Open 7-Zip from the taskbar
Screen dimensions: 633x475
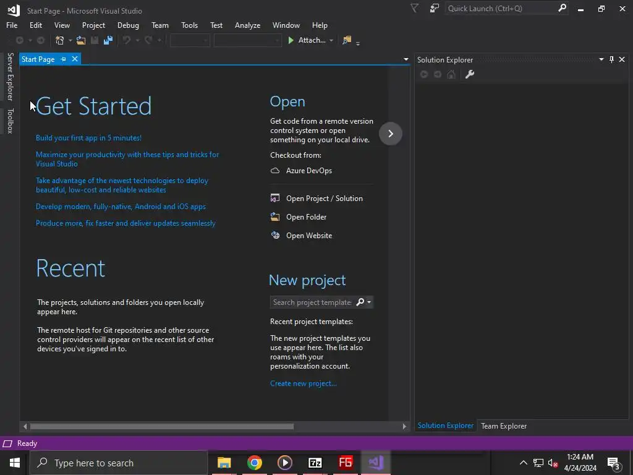coord(315,463)
